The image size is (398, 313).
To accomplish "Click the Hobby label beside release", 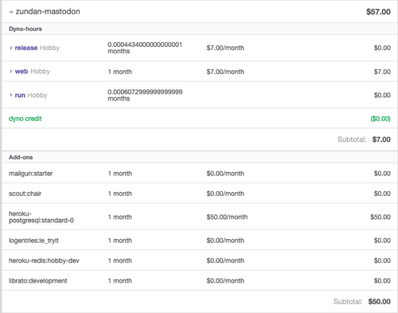I will coord(50,48).
